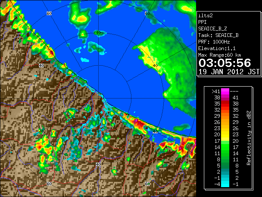
Task: Click the radar center crosshair intersection
Action: 98,98
